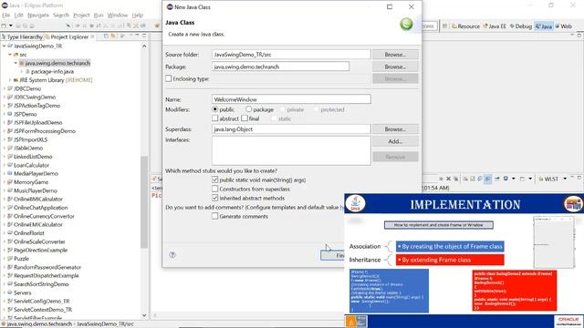The image size is (584, 328).
Task: Click the JRE System Library icon
Action: (16, 80)
